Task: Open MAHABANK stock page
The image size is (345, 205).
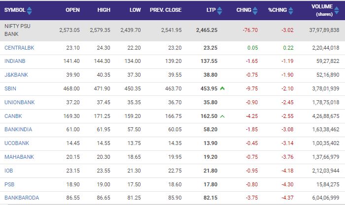Action: (18, 157)
